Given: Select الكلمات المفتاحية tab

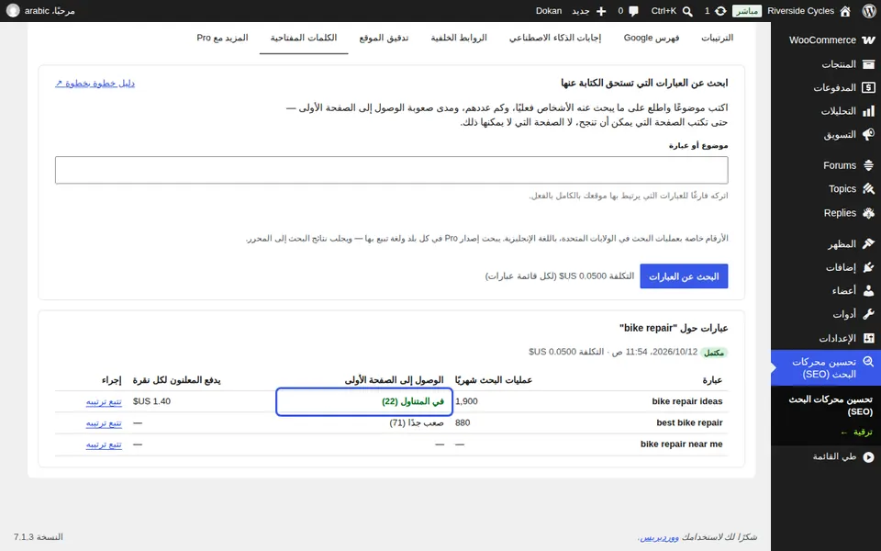Looking at the screenshot, I should 304,38.
